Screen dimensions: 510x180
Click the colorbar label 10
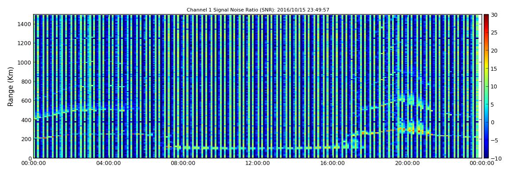coord(494,86)
